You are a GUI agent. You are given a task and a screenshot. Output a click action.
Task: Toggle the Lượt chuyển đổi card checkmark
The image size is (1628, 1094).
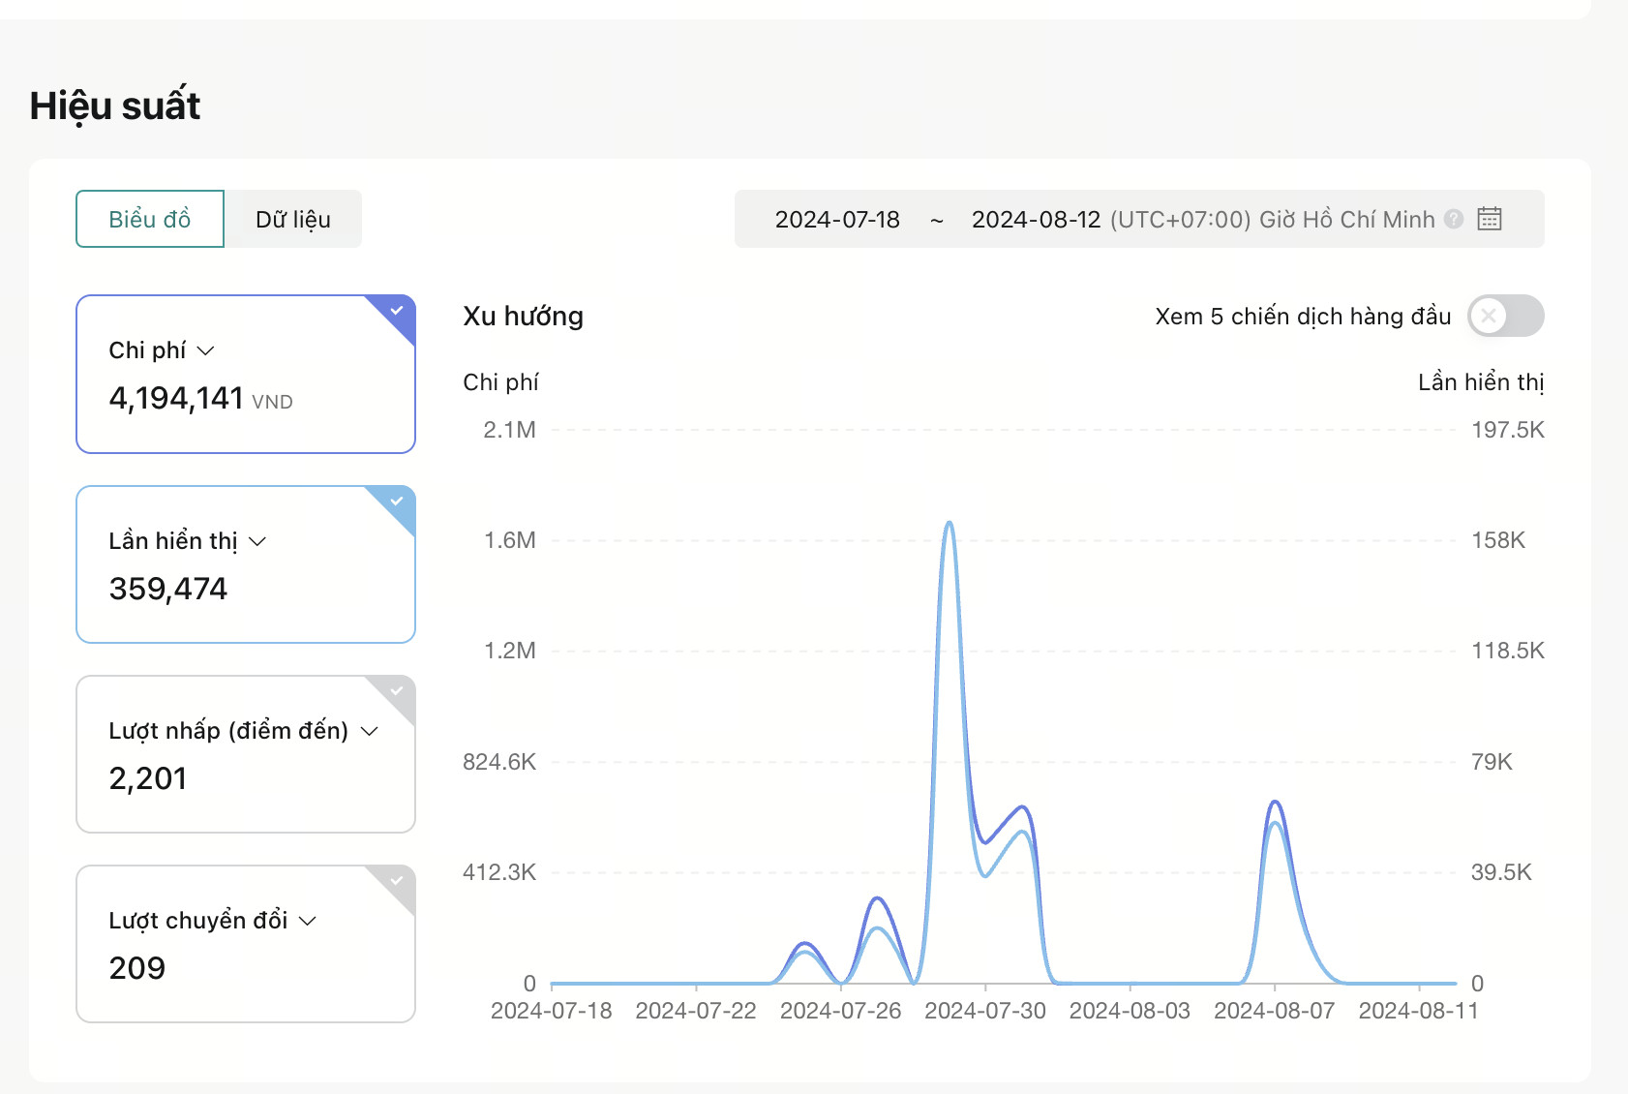tap(396, 881)
